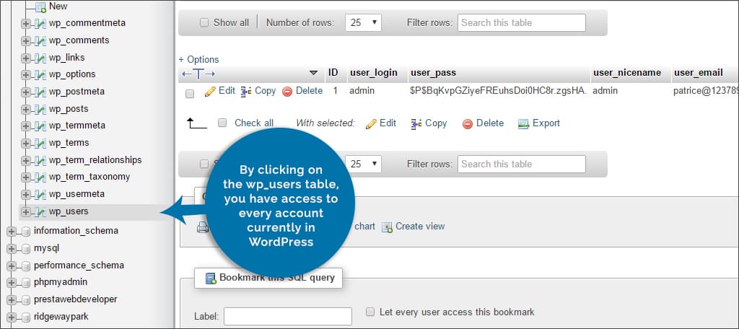Open the bottom Number of rows dropdown

click(363, 164)
